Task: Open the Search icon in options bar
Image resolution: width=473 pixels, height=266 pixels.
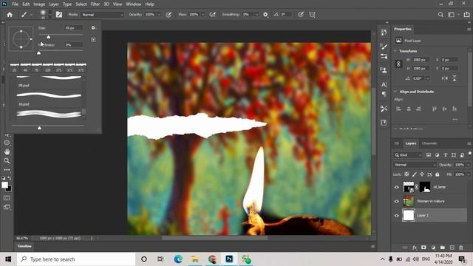Action: 440,15
